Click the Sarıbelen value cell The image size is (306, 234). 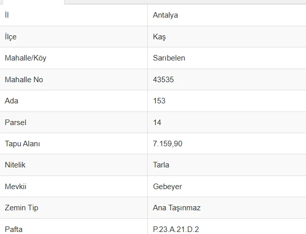tap(169, 58)
